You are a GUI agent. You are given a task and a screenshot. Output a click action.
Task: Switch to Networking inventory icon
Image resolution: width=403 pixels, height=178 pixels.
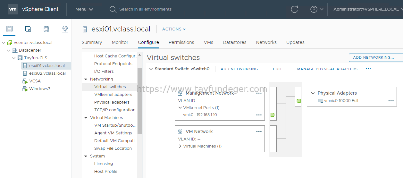click(x=65, y=29)
